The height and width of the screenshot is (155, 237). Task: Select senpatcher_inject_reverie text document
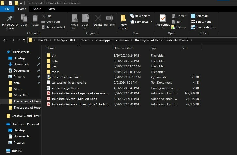click(x=69, y=83)
